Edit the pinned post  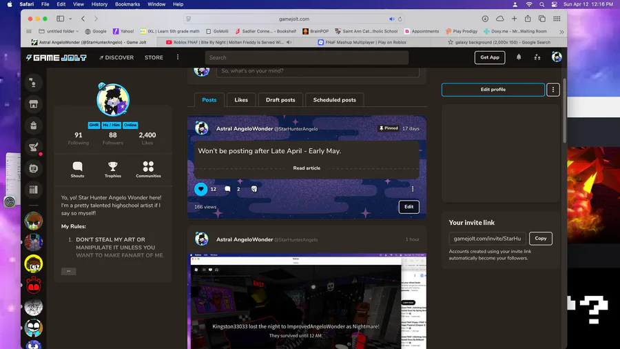(x=409, y=206)
